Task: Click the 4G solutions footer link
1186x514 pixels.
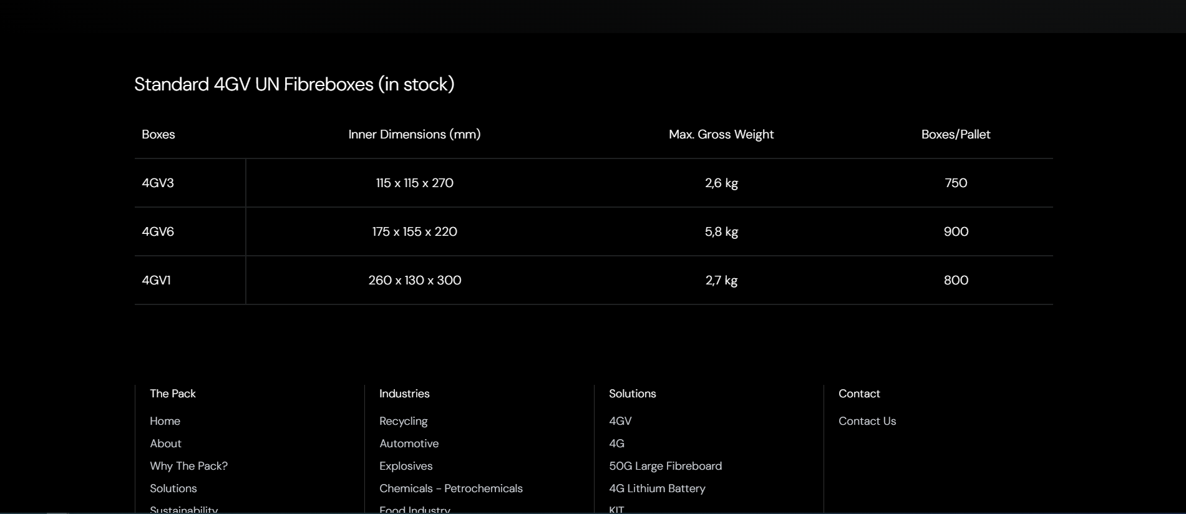Action: pyautogui.click(x=616, y=444)
